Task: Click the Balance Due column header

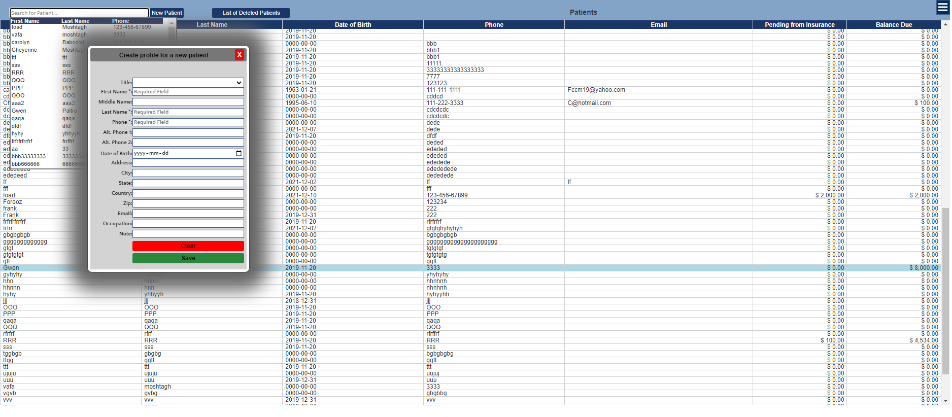Action: (x=894, y=25)
